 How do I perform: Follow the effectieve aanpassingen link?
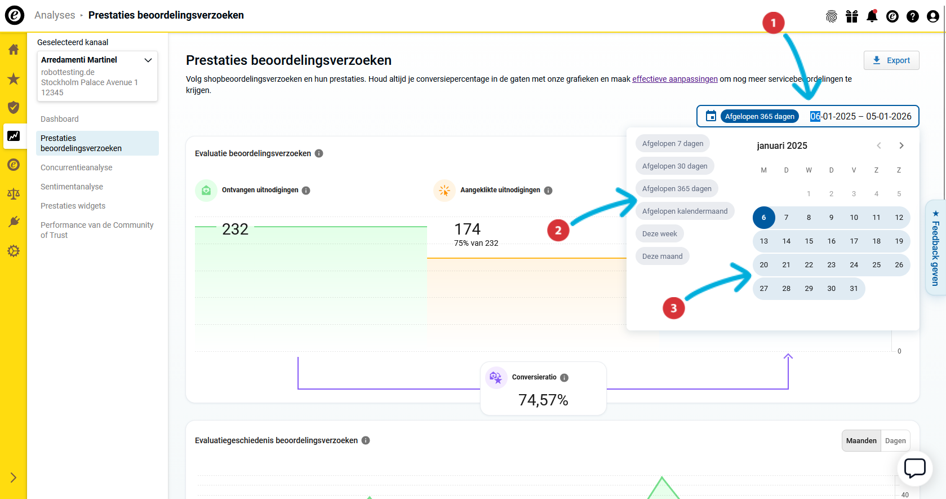click(674, 79)
